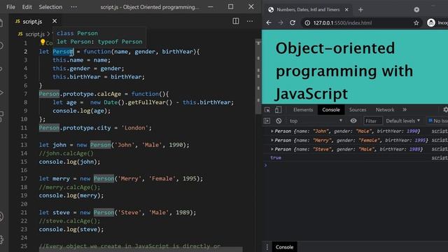Open script link for the Steve log entry
Image resolution: width=448 pixels, height=252 pixels.
[440, 149]
